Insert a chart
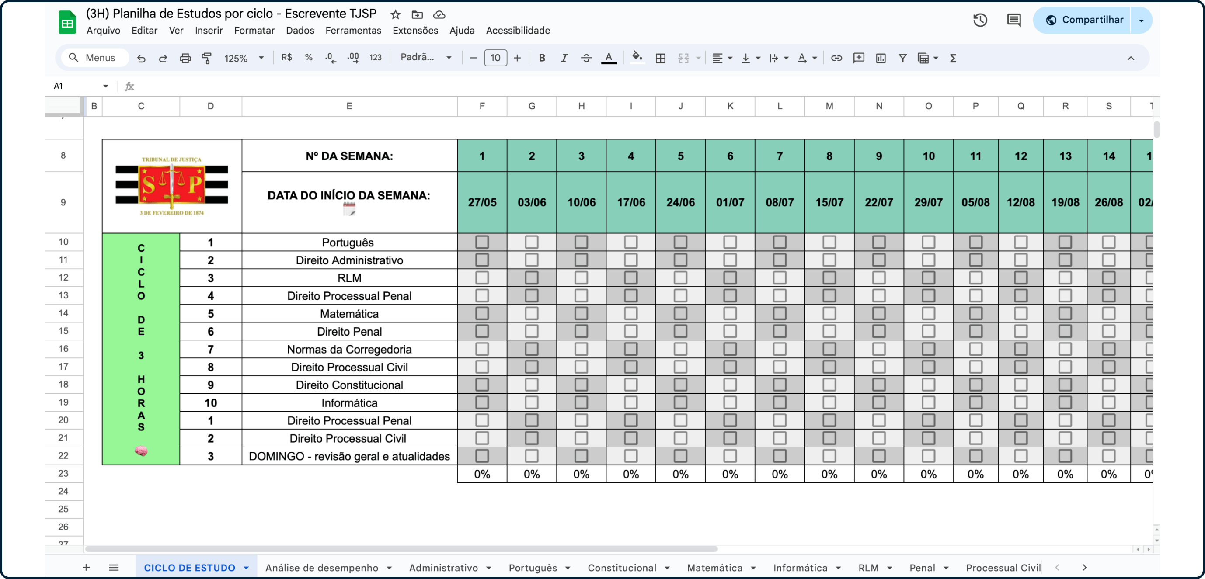The width and height of the screenshot is (1205, 579). 881,58
